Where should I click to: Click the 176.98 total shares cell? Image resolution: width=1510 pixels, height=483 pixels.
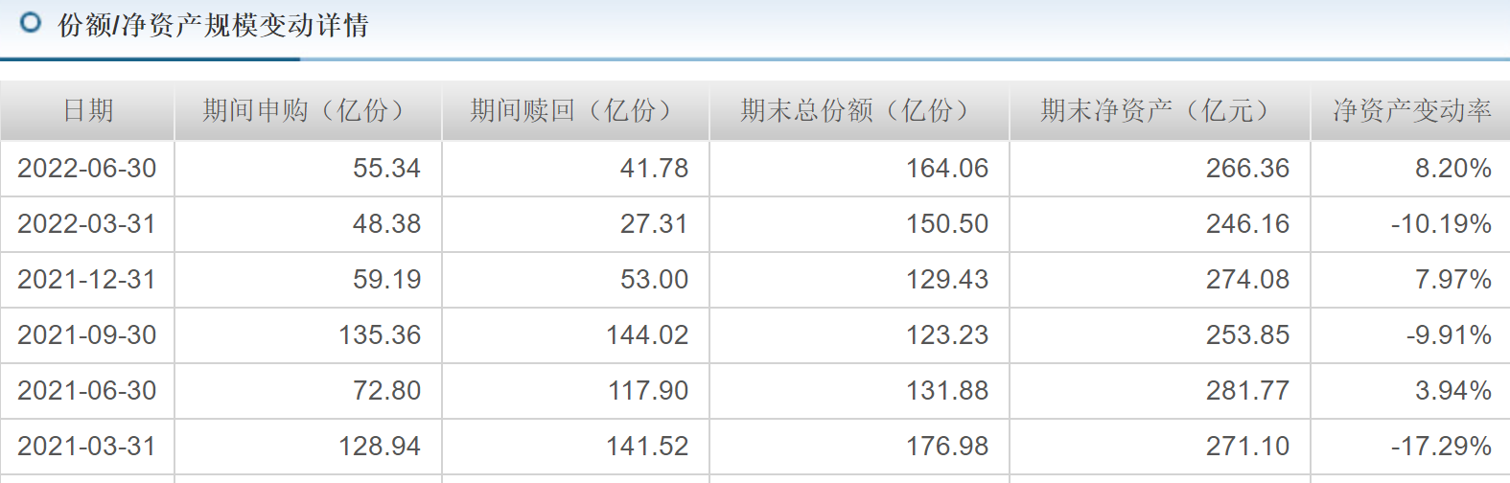pyautogui.click(x=947, y=447)
